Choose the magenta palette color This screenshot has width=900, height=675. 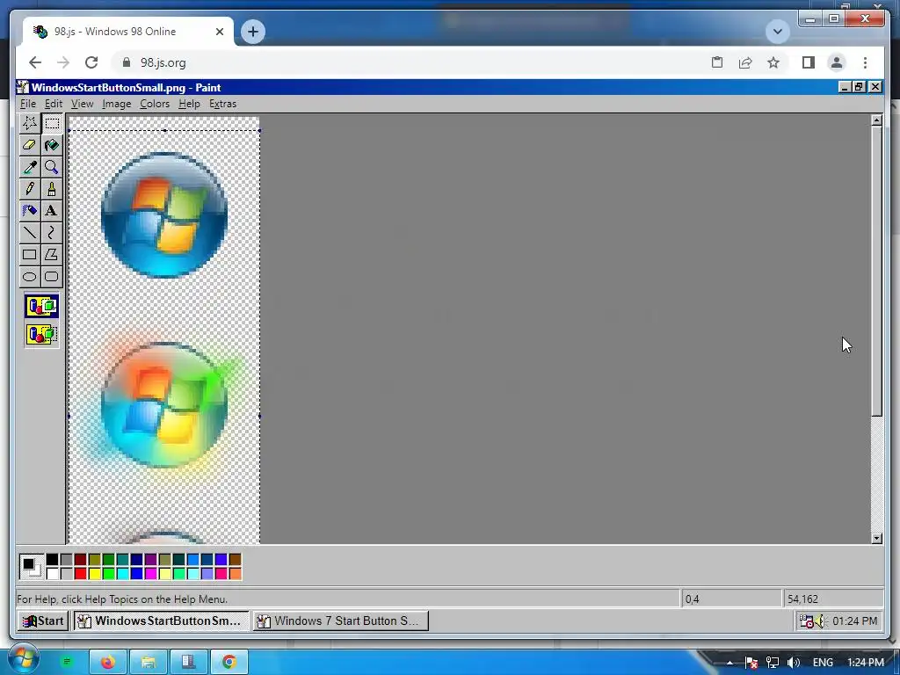click(150, 573)
